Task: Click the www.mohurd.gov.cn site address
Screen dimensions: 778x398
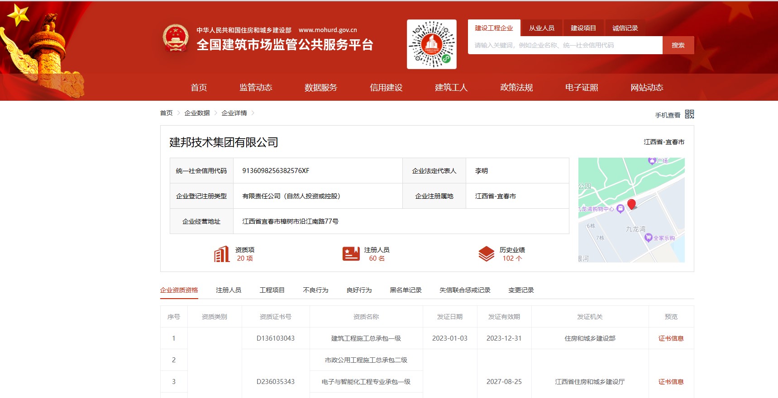Action: coord(328,30)
